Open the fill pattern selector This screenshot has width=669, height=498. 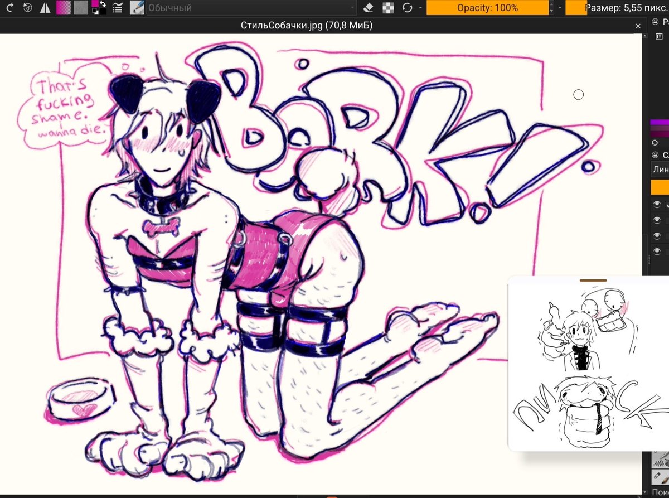(81, 8)
